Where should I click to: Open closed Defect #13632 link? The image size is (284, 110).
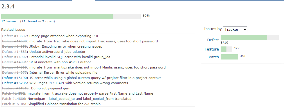click(15, 36)
